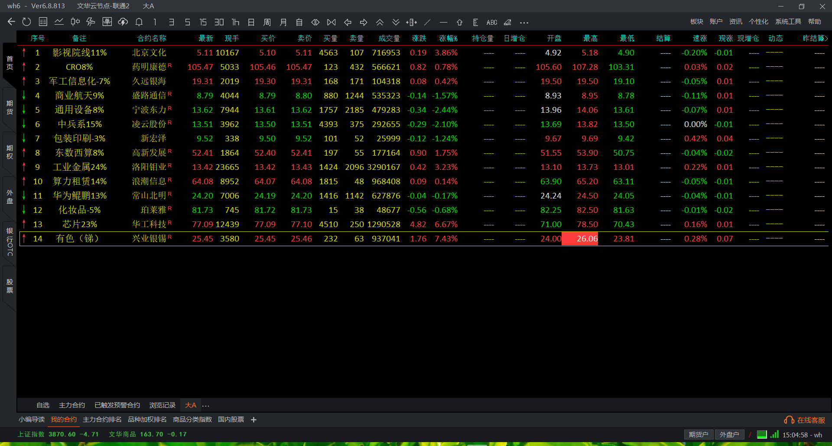Select the 浏览记录 tab
Image resolution: width=832 pixels, height=446 pixels.
click(162, 405)
